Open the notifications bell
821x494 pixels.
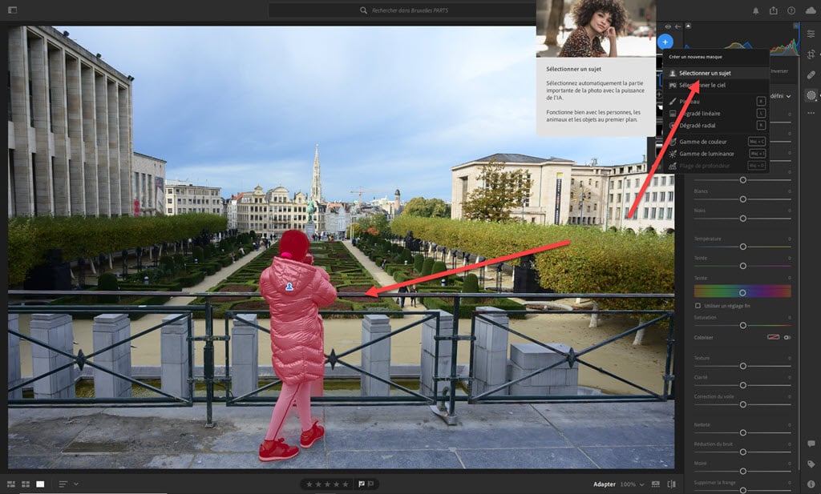755,10
